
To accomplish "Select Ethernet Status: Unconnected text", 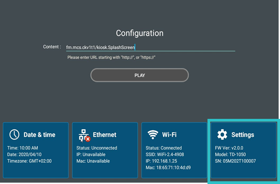I will pos(97,148).
